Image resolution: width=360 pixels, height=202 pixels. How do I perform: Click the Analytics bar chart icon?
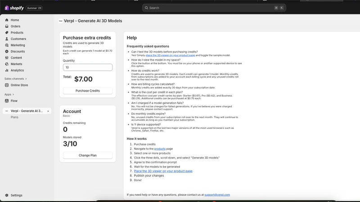[7, 70]
